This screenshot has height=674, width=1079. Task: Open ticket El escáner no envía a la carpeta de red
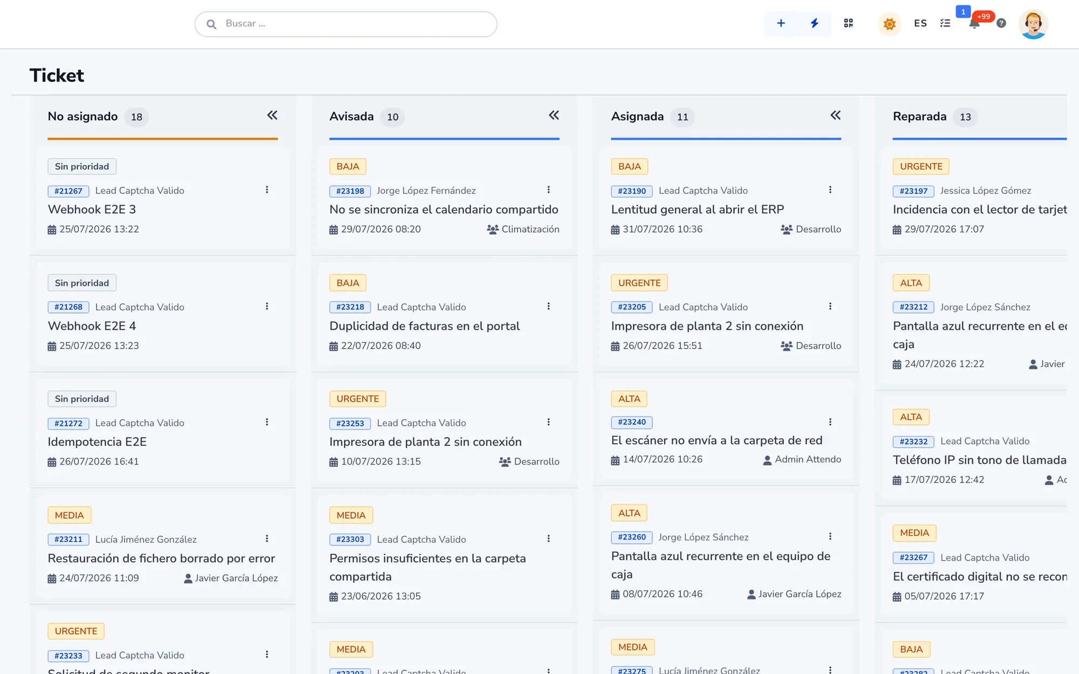click(716, 440)
